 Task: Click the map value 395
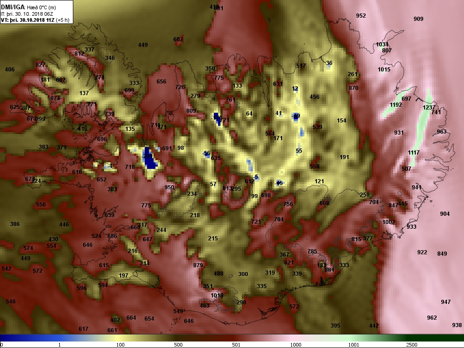pos(335,326)
